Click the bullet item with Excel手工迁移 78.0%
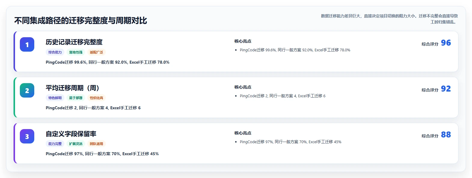472x178 pixels. coord(295,50)
